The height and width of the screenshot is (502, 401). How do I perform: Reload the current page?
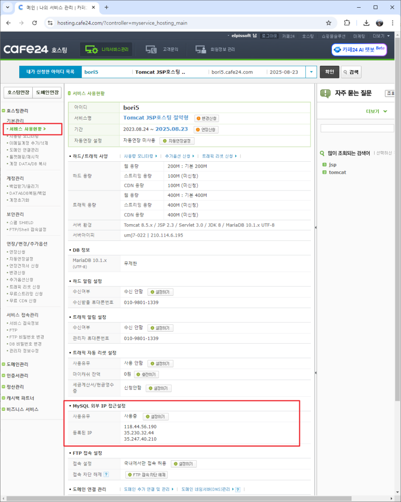click(x=35, y=23)
